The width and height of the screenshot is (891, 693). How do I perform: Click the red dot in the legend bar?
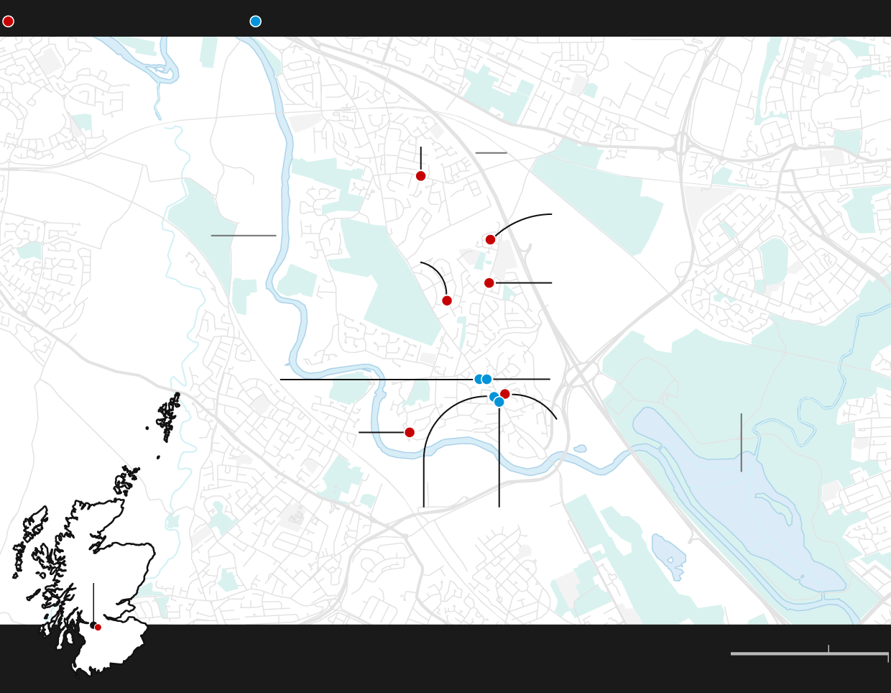coord(8,22)
